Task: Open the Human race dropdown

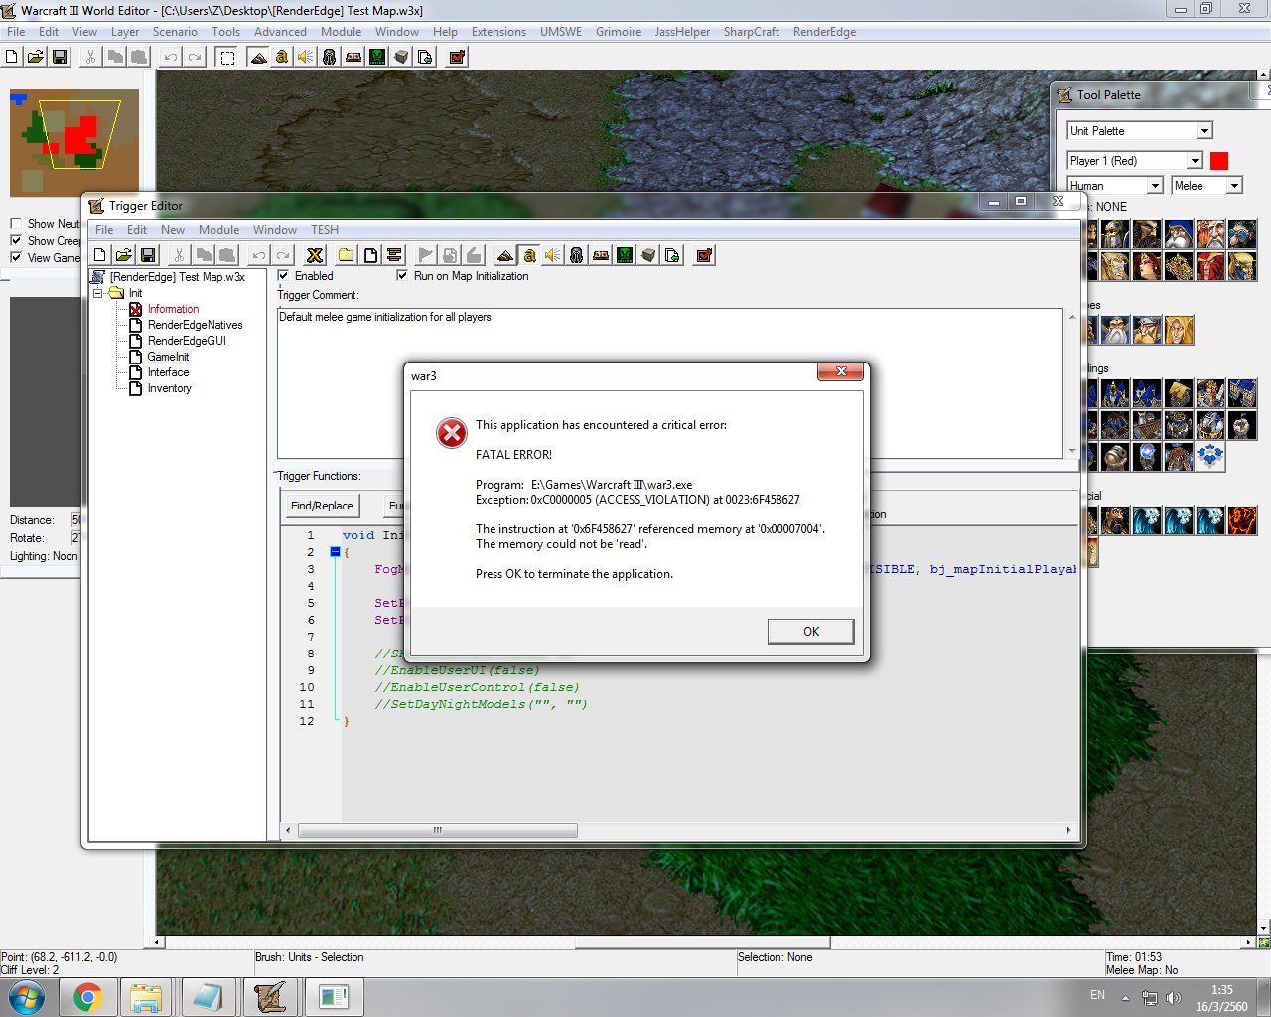Action: (1154, 186)
